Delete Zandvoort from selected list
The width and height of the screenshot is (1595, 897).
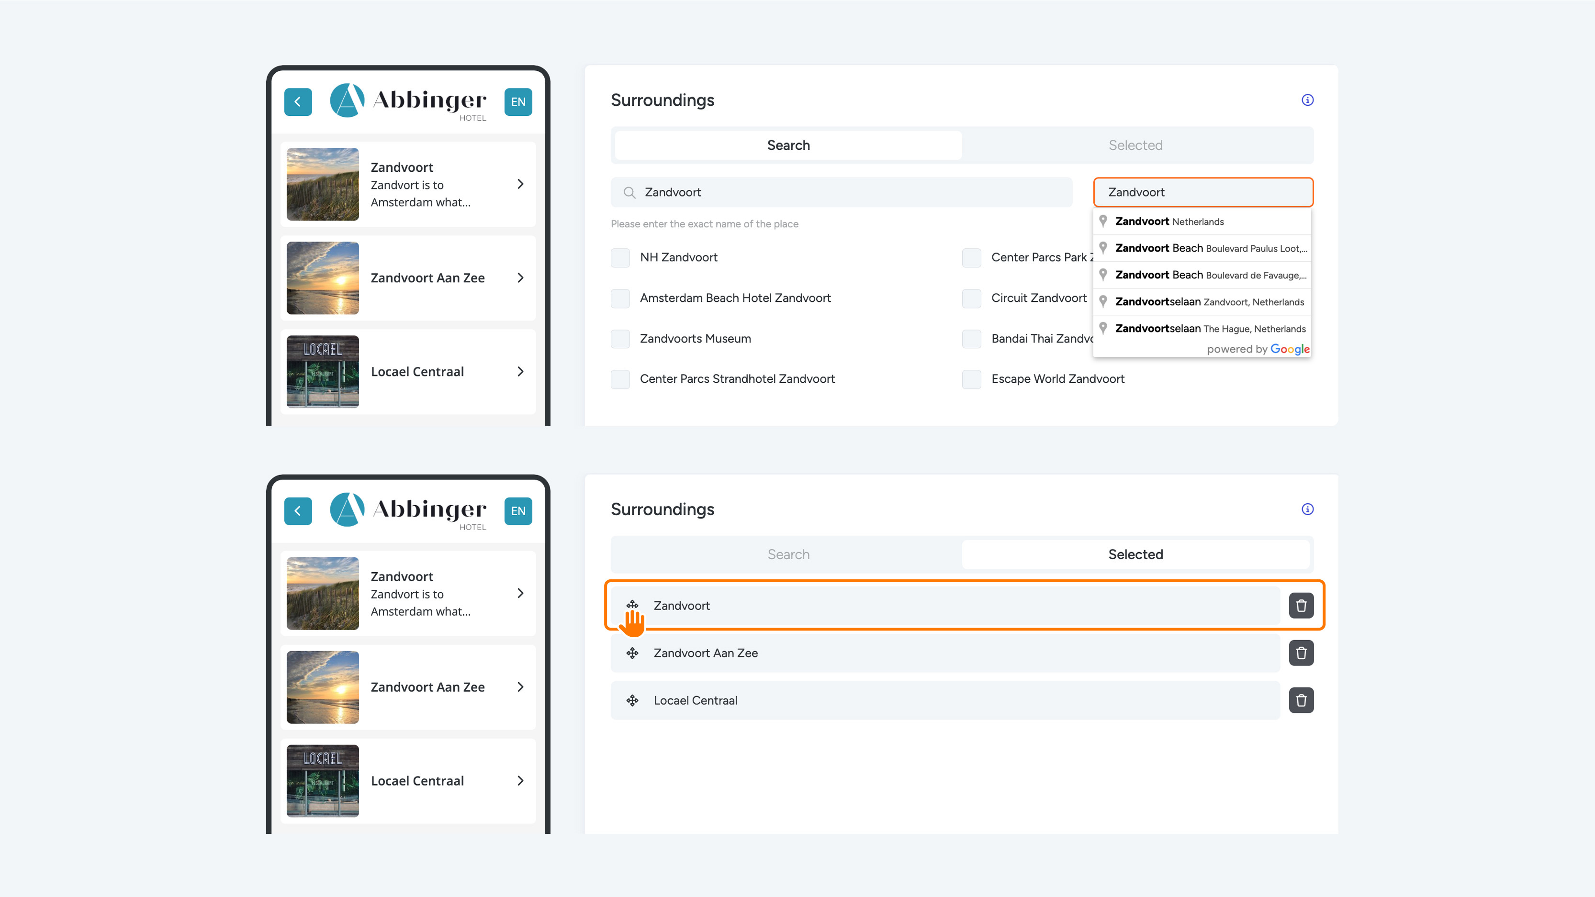pyautogui.click(x=1301, y=606)
